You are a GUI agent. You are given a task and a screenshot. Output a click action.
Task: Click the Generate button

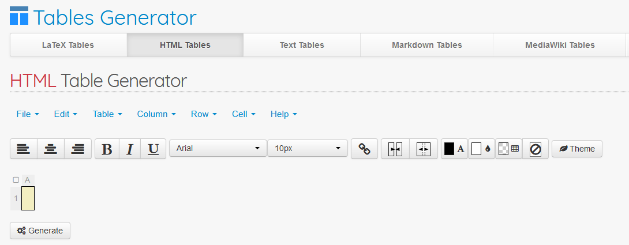point(40,231)
